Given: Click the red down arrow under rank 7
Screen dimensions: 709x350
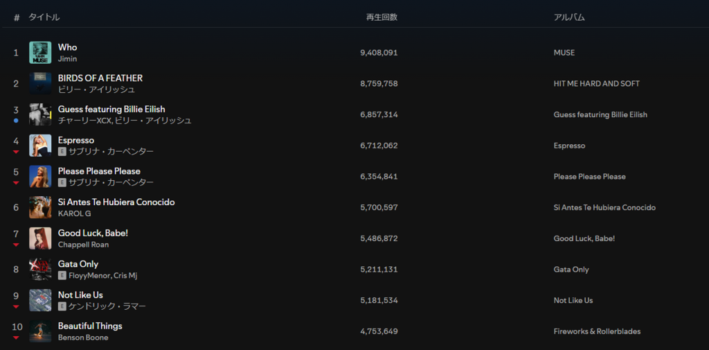Looking at the screenshot, I should click(x=16, y=245).
